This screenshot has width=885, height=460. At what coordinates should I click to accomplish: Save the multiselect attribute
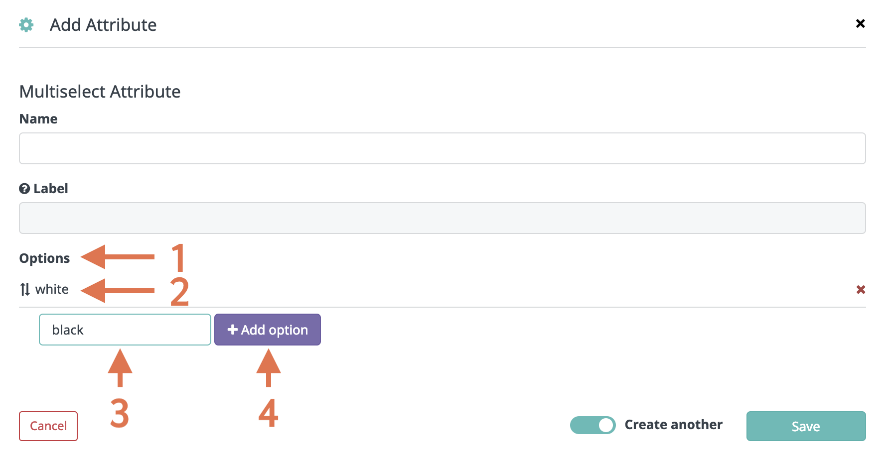806,426
